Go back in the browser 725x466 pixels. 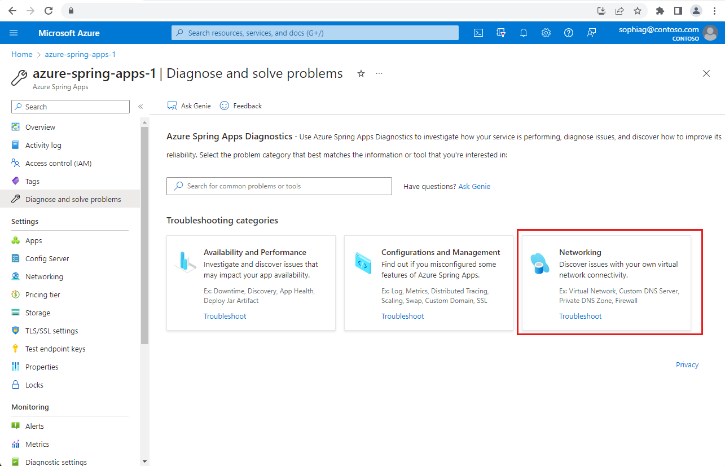(12, 11)
